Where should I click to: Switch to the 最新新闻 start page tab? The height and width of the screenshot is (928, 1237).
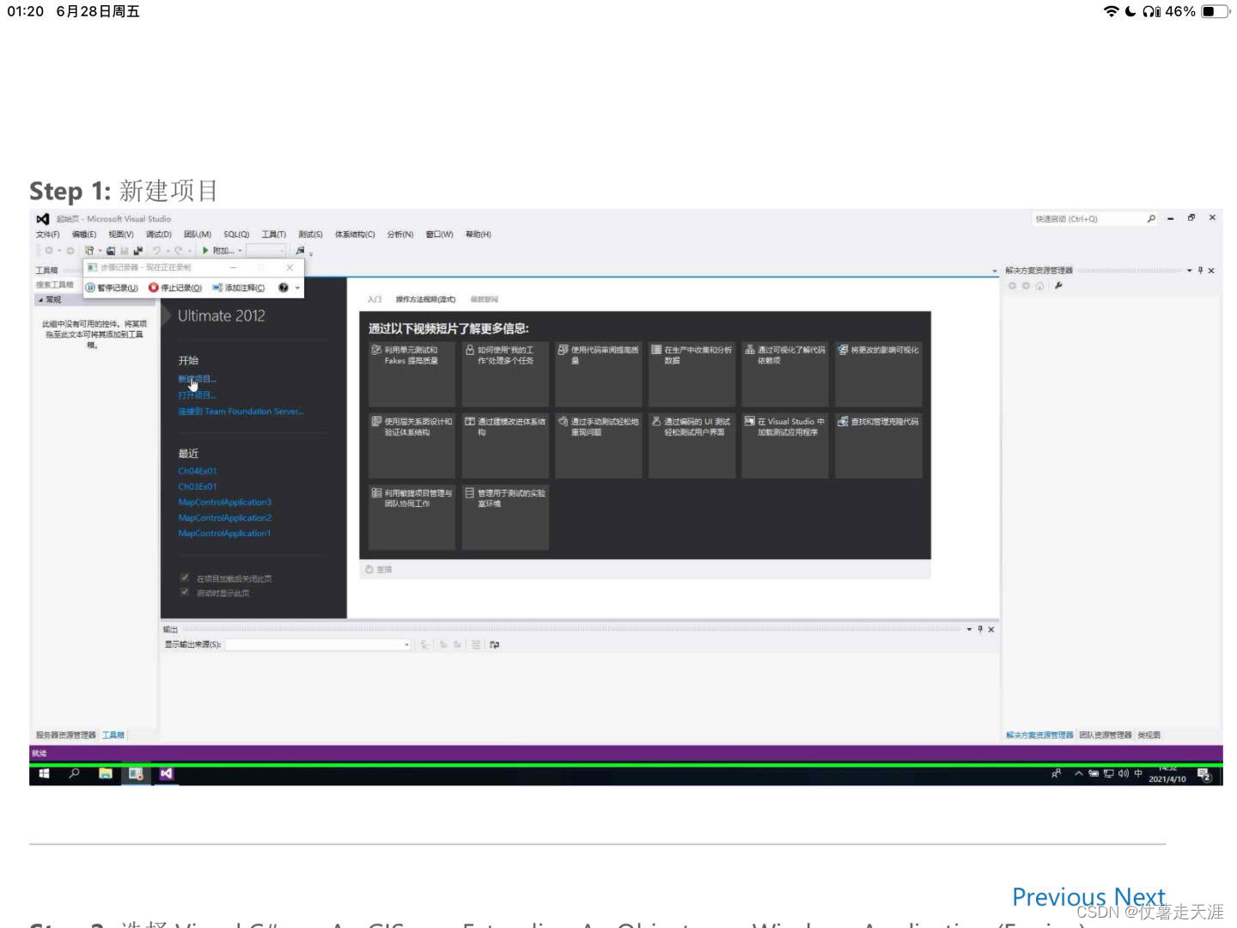point(484,300)
